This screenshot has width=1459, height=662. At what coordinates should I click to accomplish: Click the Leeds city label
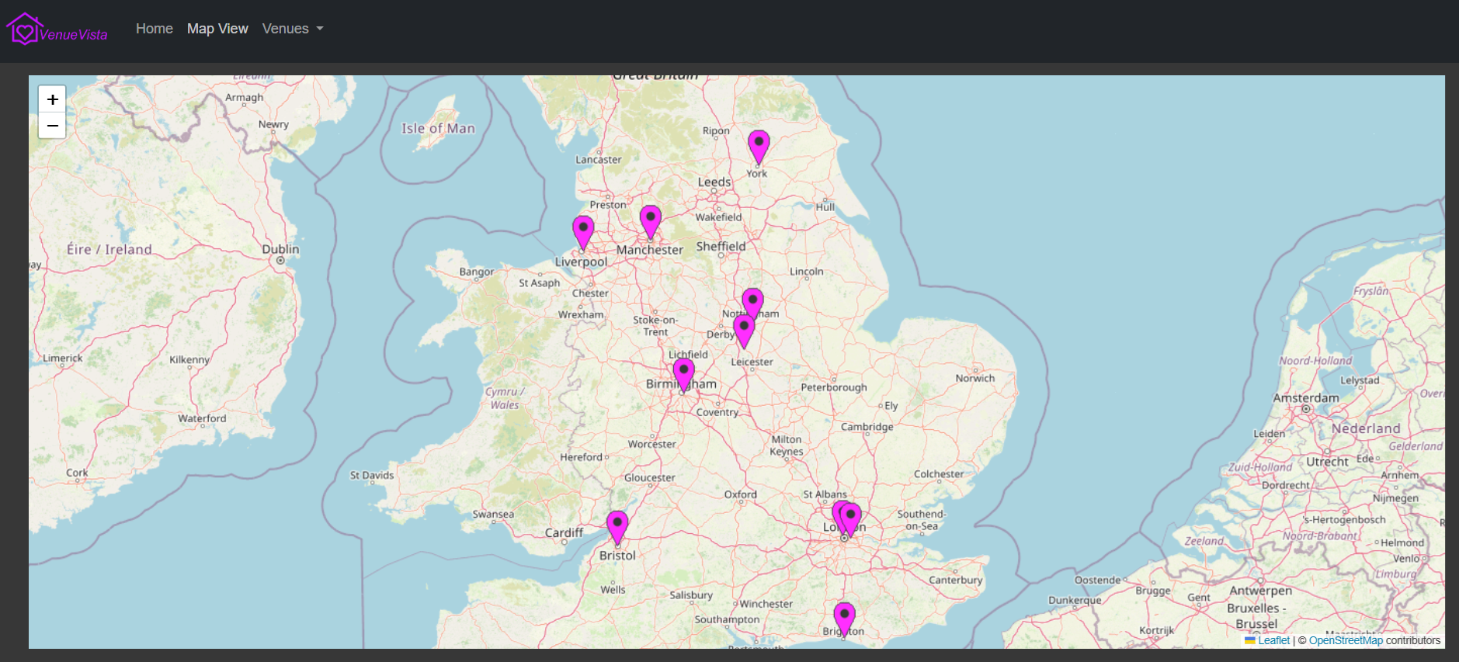(714, 182)
